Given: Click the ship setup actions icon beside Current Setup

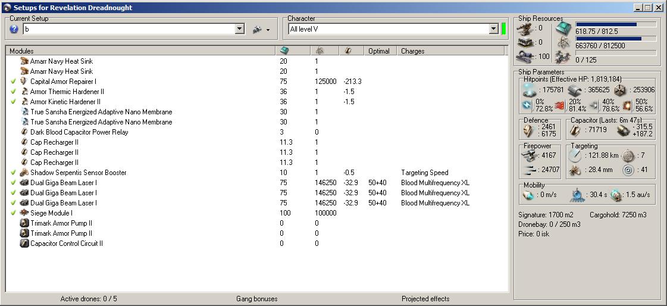Looking at the screenshot, I should coord(257,29).
